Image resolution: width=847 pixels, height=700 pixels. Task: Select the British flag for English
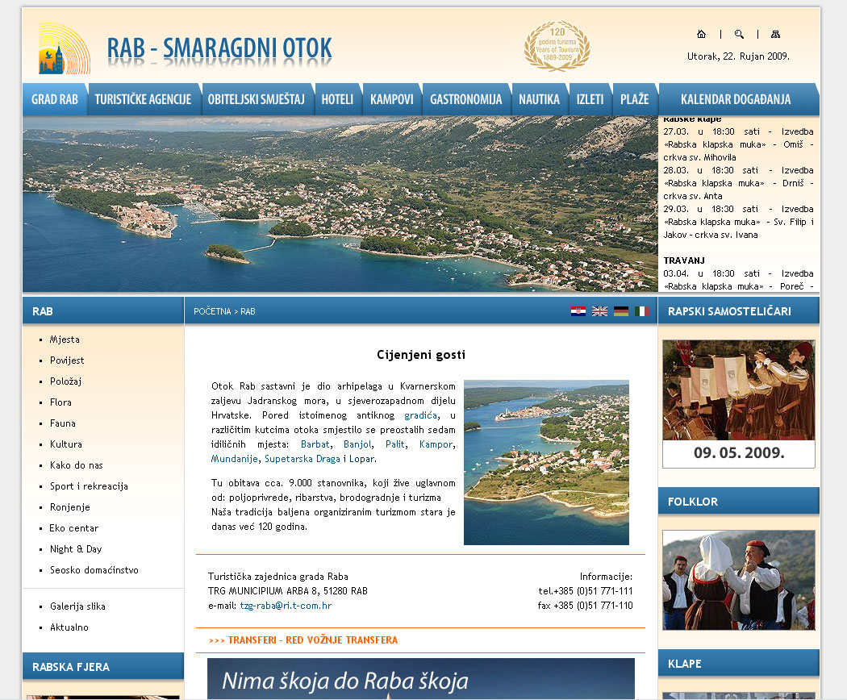(x=599, y=311)
